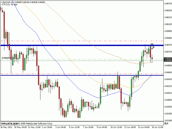Click the 30 May 04:00 time label
Image resolution: width=172 pixels, height=129 pixels.
[20, 127]
